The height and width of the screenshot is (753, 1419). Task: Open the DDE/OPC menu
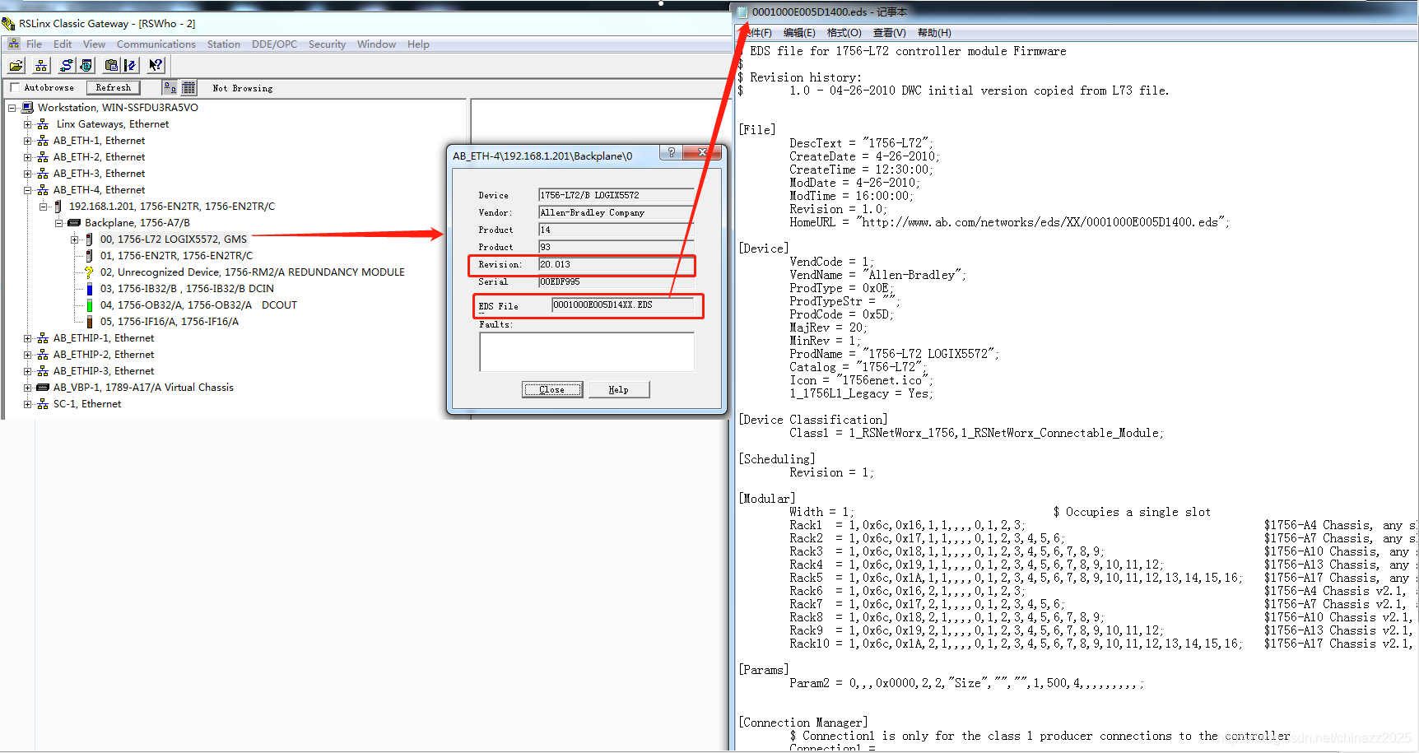(274, 44)
